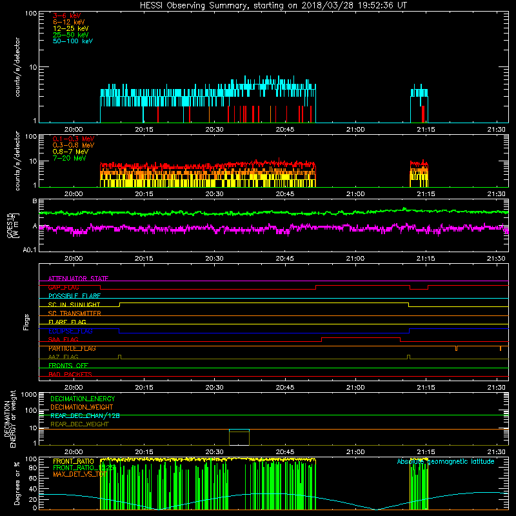This screenshot has width=516, height=516.
Task: Pick the SC_IN_SUNLIGHT flag label
Action: click(74, 304)
